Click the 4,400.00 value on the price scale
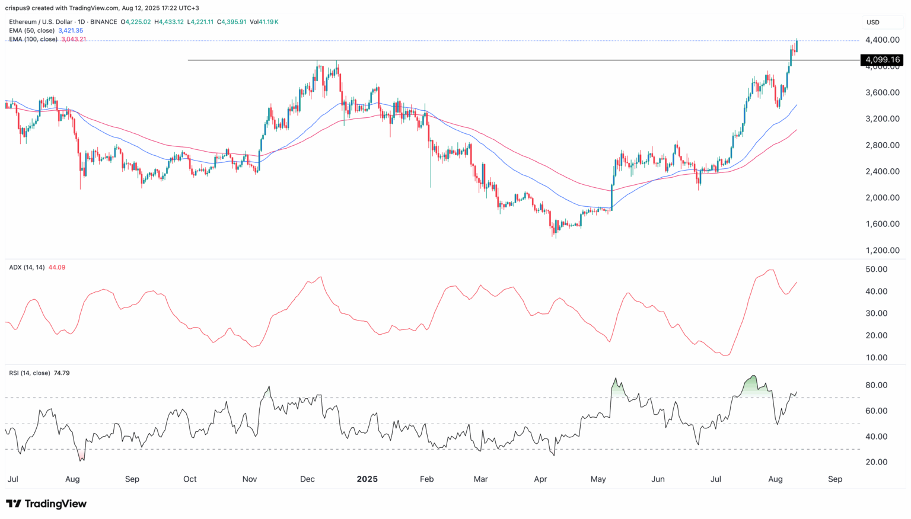Viewport: 911px width, 519px height. [x=881, y=40]
